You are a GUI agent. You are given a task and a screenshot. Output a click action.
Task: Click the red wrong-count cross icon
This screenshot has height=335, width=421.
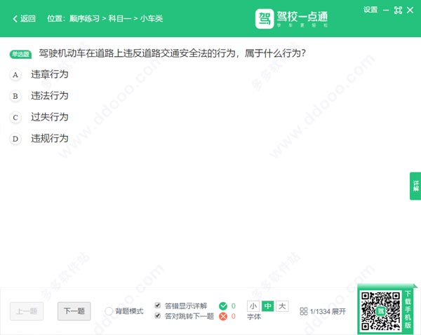coord(223,317)
